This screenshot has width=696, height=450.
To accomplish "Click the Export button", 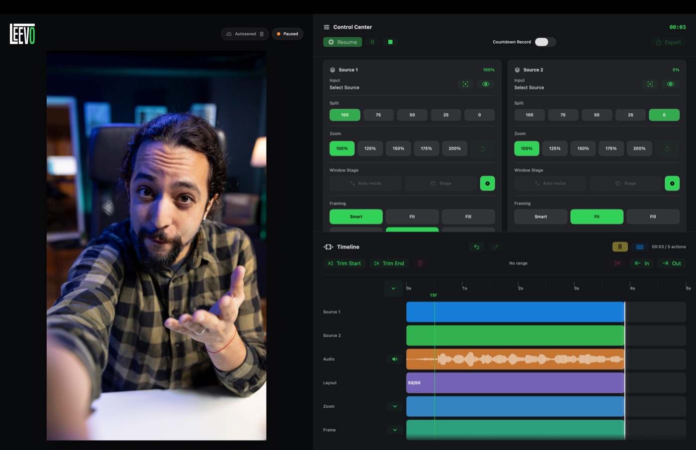I will [668, 42].
